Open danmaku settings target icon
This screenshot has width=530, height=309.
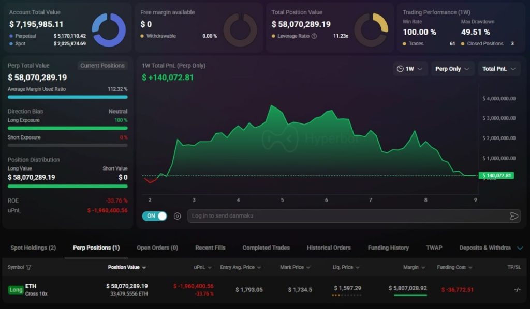coord(177,216)
